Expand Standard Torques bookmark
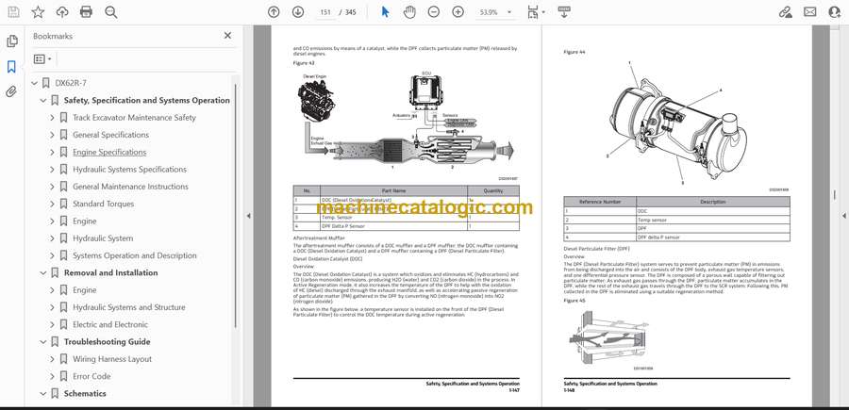 click(x=52, y=204)
